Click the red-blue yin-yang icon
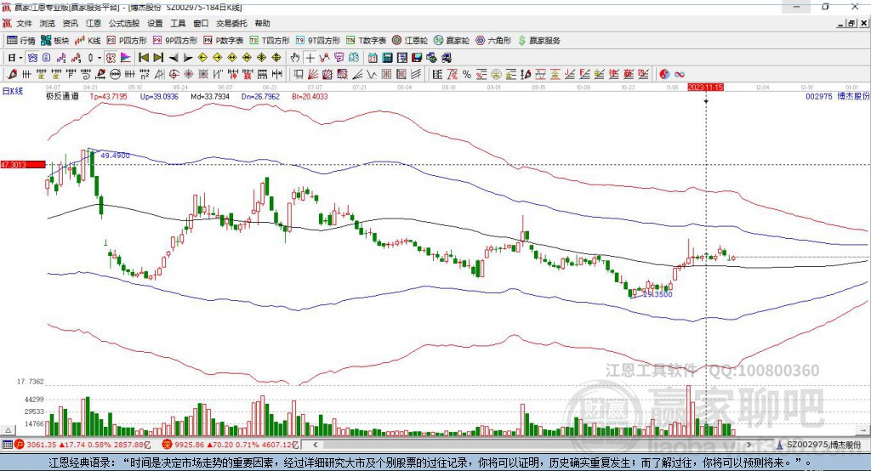871x471 pixels. click(664, 74)
